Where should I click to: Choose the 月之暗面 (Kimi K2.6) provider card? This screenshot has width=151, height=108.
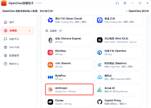119,40
